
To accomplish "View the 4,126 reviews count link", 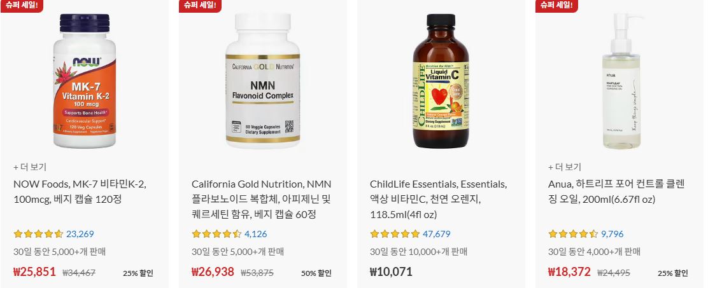I will pos(255,234).
